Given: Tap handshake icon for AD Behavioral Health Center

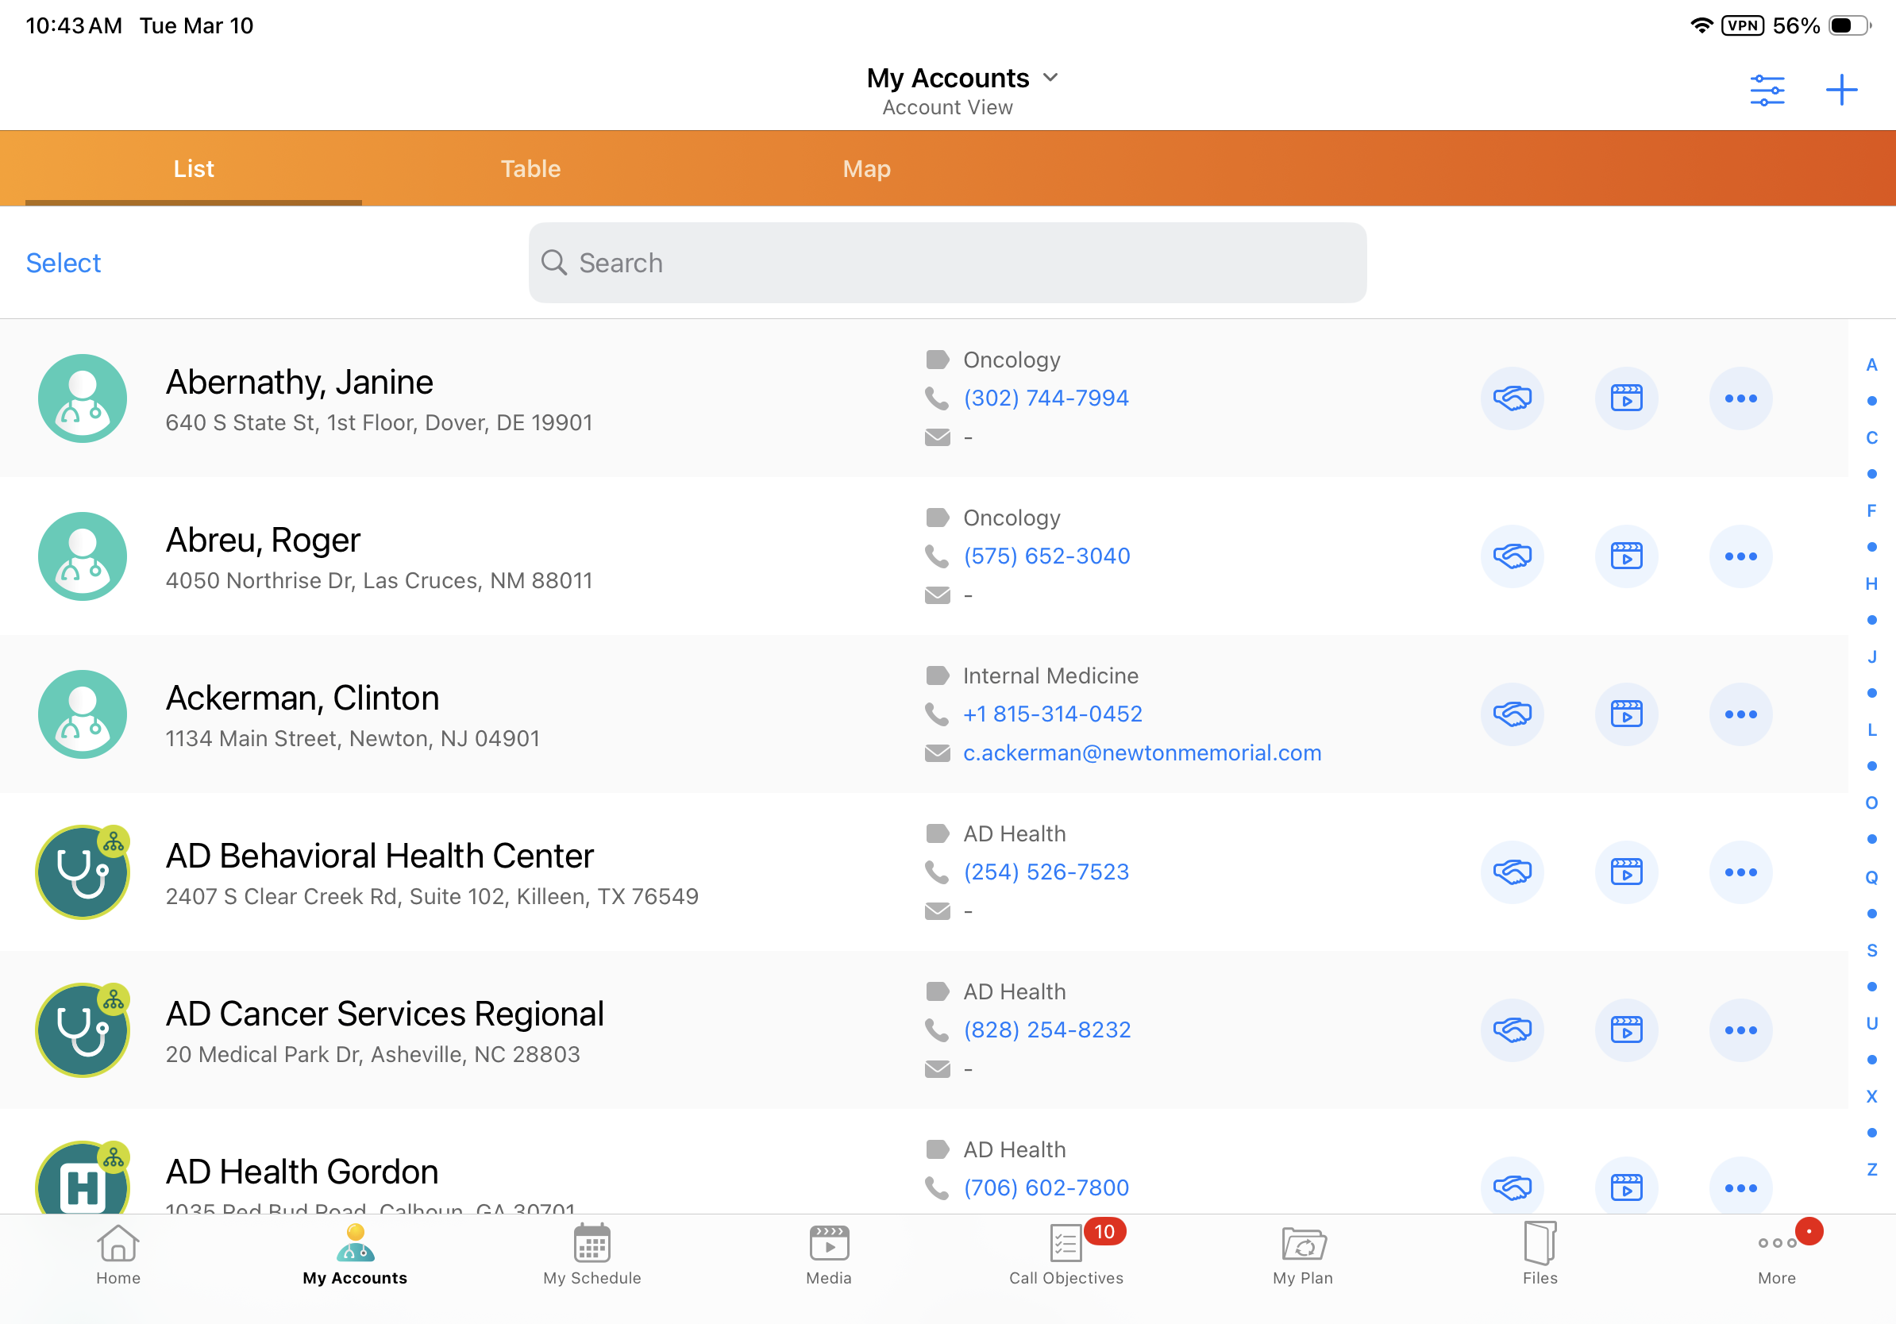Looking at the screenshot, I should click(x=1511, y=872).
